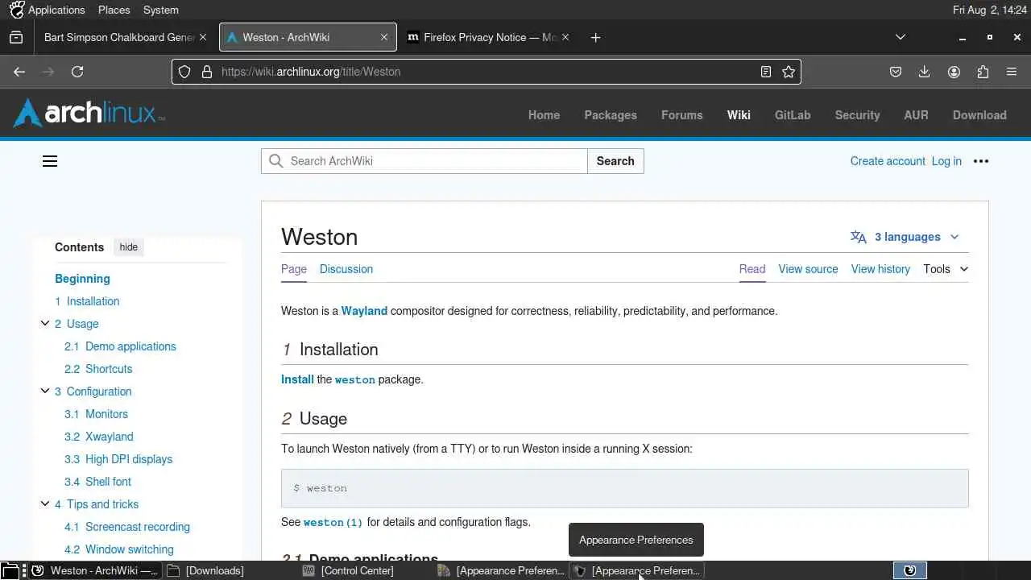Jump to 3.3 High DPI displays
1031x580 pixels.
(x=118, y=459)
